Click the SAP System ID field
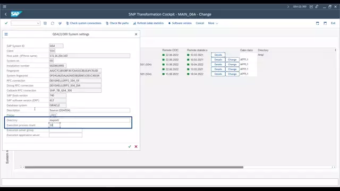Screen dimensions: 340x191 tap(56, 46)
